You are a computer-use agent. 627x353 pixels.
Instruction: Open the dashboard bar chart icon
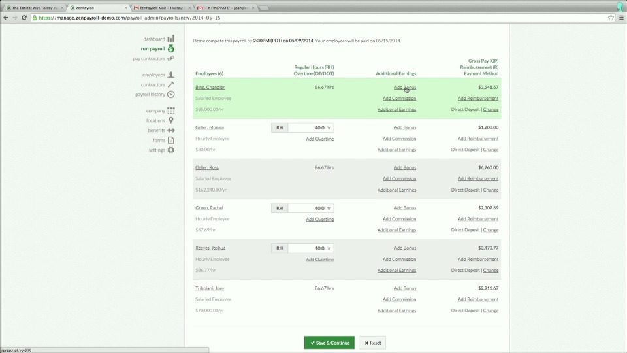[170, 39]
